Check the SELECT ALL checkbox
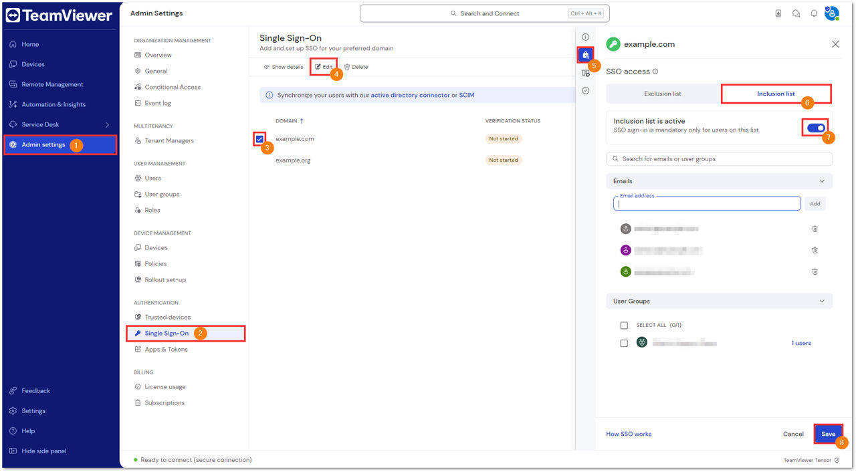Image resolution: width=856 pixels, height=472 pixels. click(624, 326)
